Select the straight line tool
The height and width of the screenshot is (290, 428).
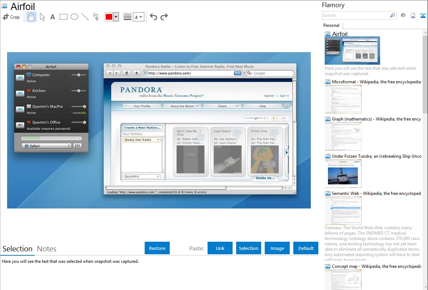click(x=85, y=17)
